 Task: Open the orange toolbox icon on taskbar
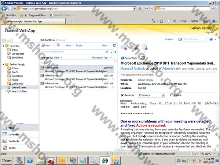click(51, 161)
